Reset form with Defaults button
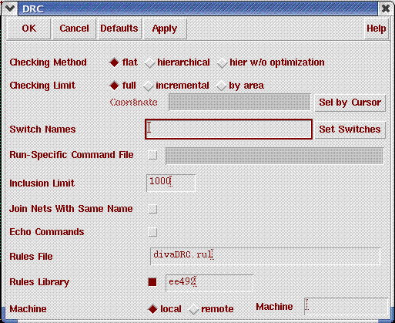The image size is (395, 323). pyautogui.click(x=119, y=29)
